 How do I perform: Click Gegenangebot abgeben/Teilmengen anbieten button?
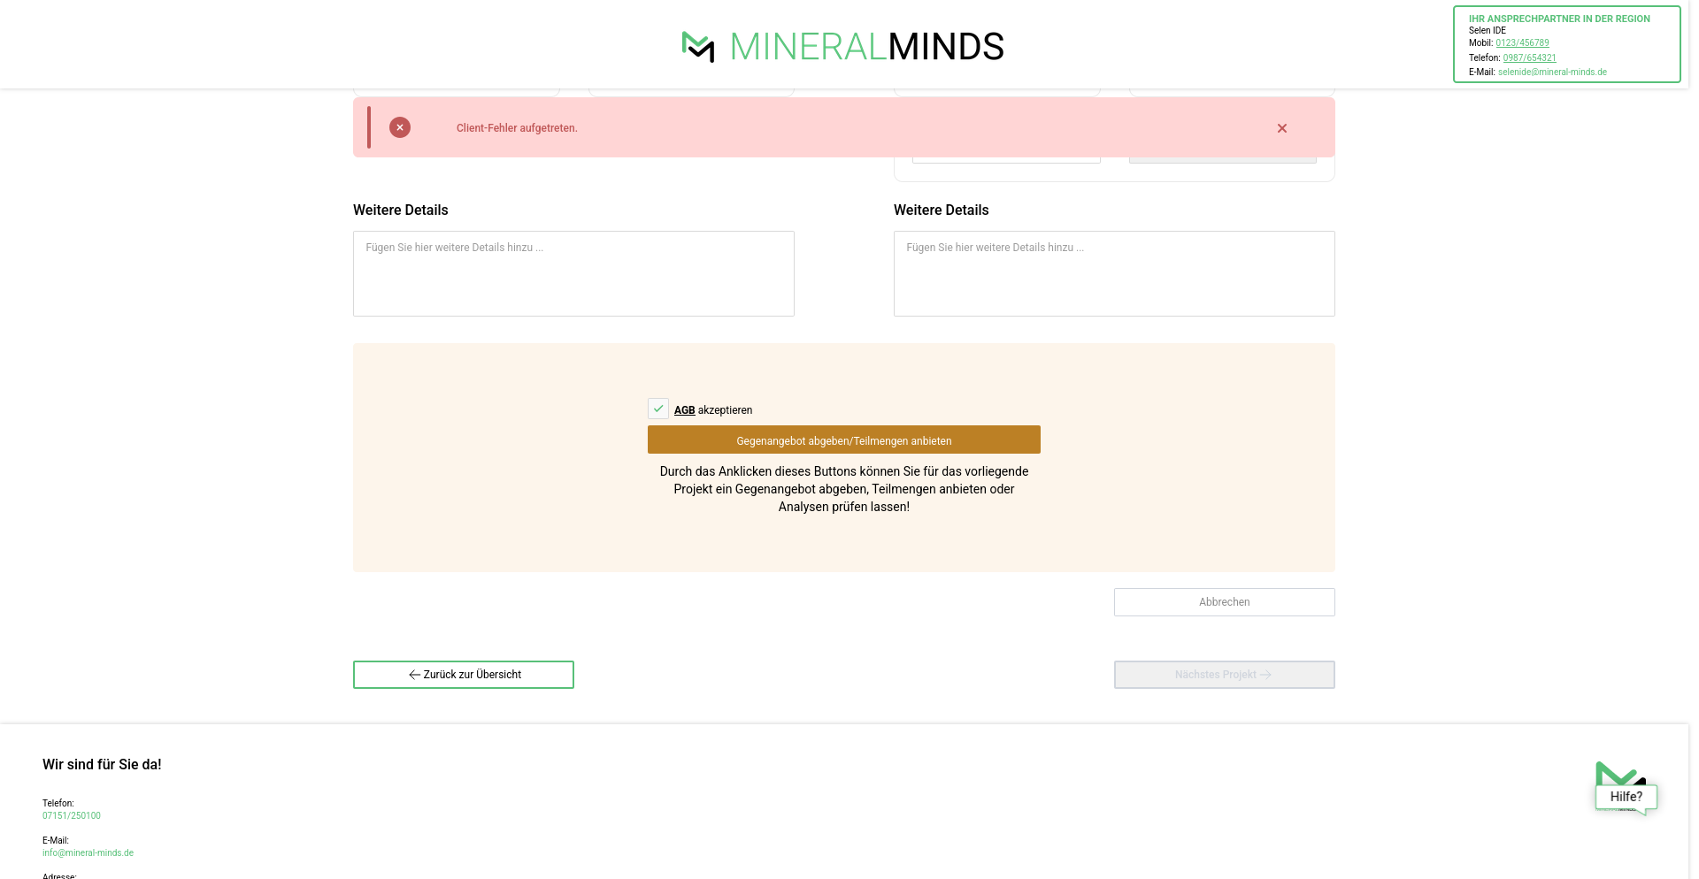[x=843, y=440]
